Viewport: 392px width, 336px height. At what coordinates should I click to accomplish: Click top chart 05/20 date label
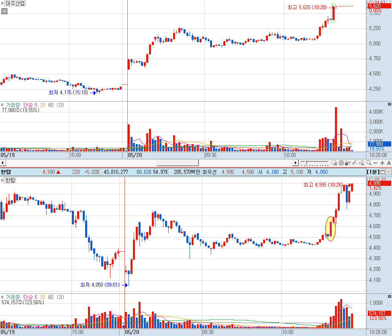135,155
